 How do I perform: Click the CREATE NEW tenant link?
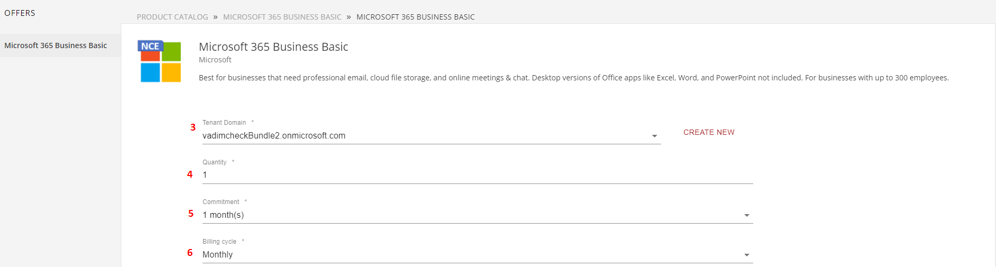click(709, 132)
